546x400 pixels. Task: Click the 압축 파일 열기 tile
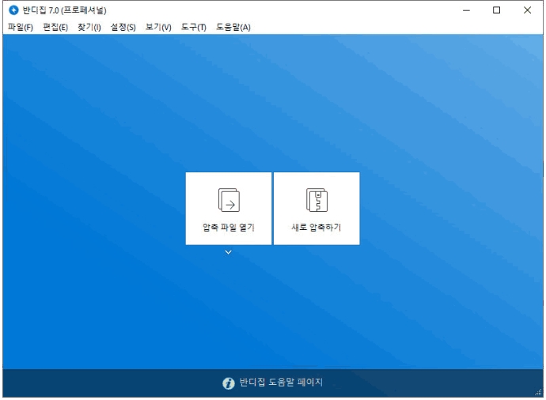tap(229, 209)
